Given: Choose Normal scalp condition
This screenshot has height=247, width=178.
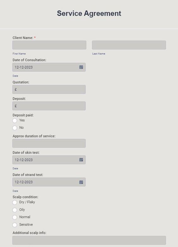Looking at the screenshot, I should click(x=15, y=217).
